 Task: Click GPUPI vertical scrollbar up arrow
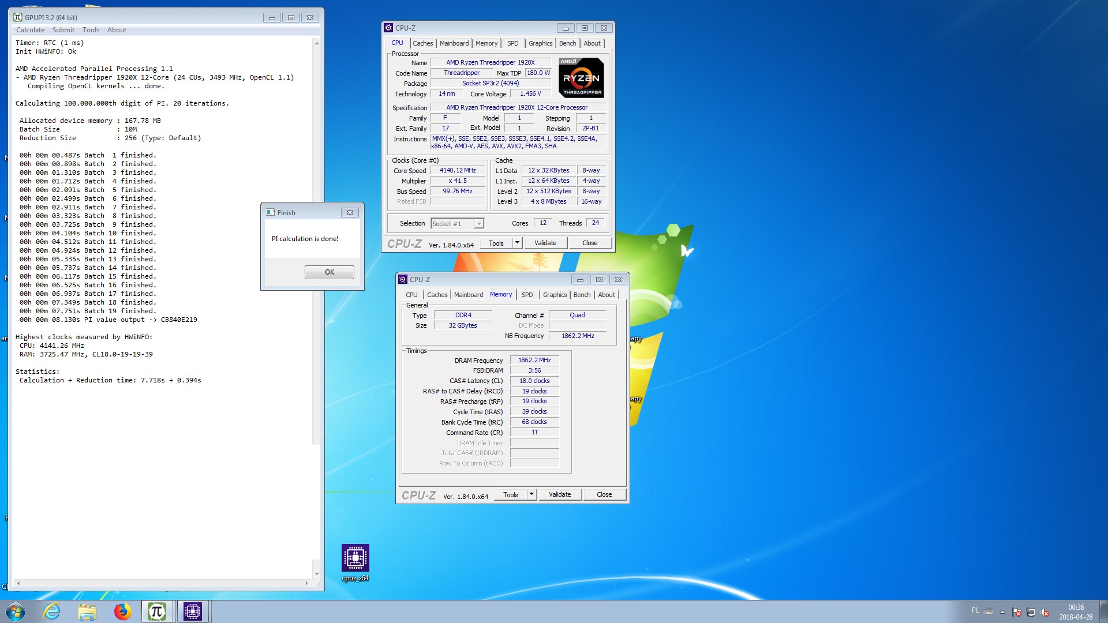pos(316,43)
